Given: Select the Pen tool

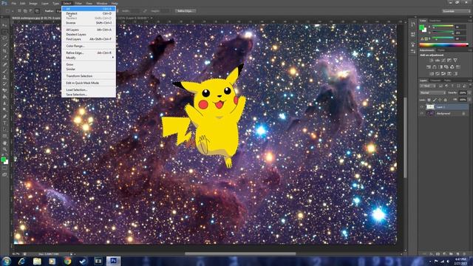Looking at the screenshot, I should (4, 117).
